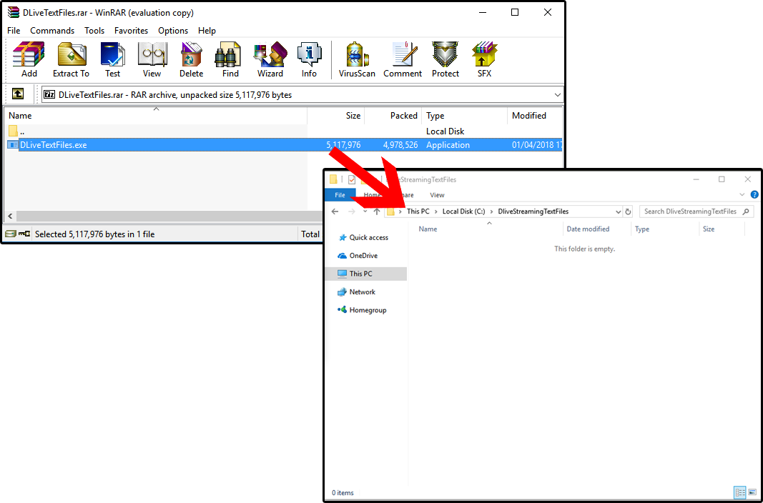Run the Test archive tool

pyautogui.click(x=113, y=59)
